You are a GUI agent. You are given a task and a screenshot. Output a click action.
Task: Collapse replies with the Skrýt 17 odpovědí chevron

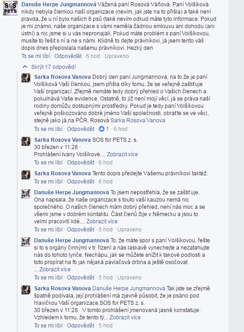click(25, 67)
